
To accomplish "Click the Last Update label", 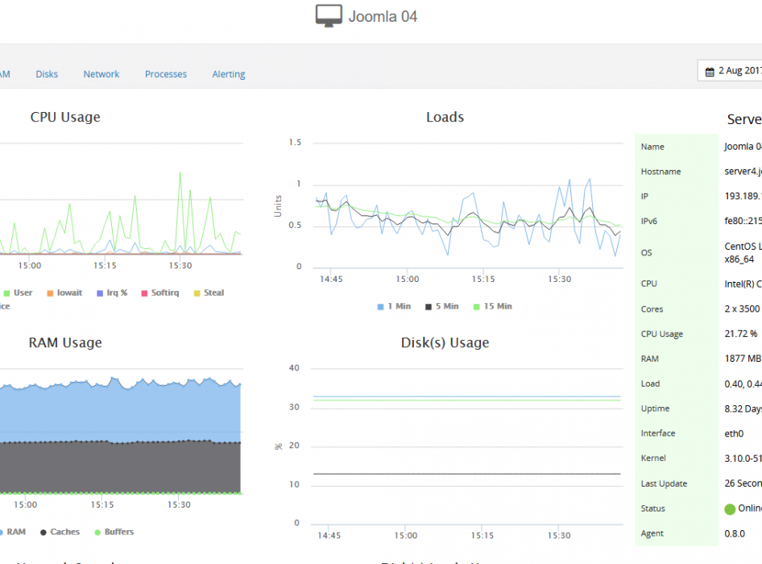I will [664, 483].
